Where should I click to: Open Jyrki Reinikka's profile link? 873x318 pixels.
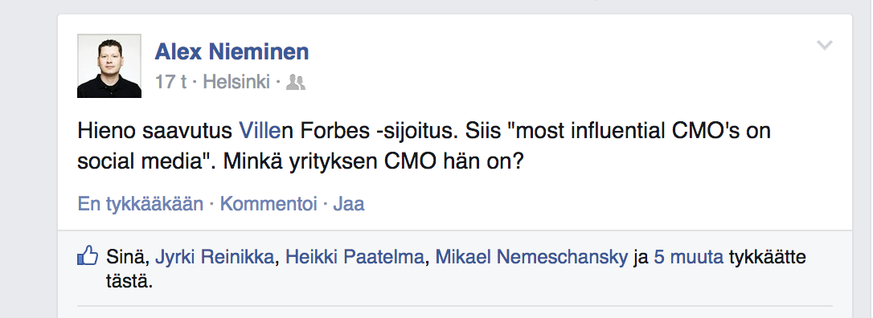(x=215, y=258)
